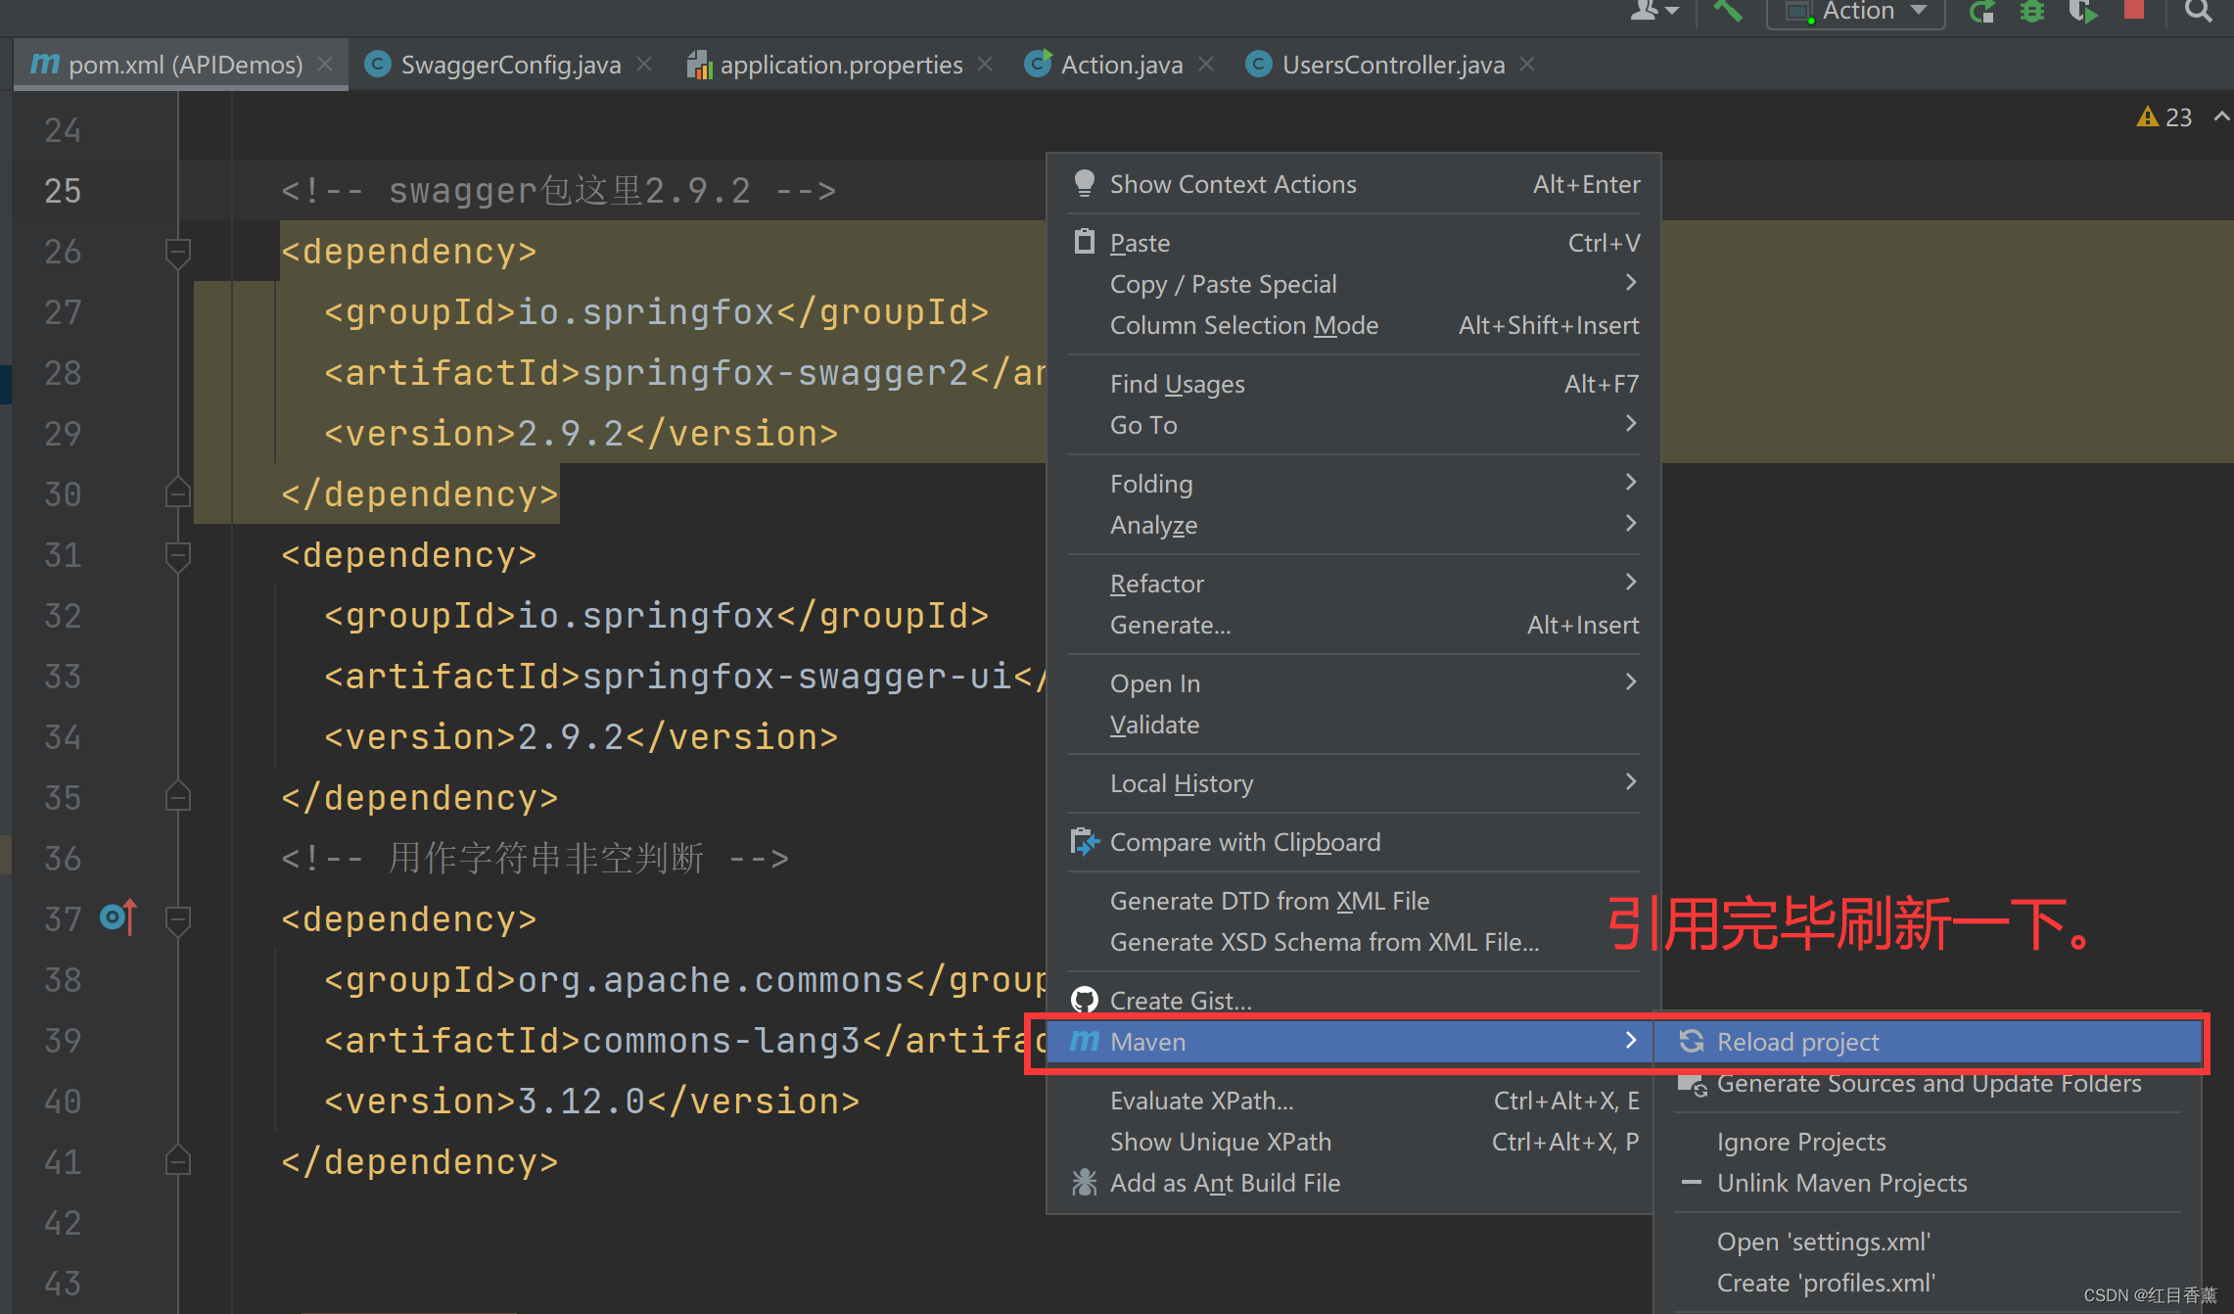This screenshot has height=1314, width=2234.
Task: Close the UsersController.java tab
Action: point(1526,63)
